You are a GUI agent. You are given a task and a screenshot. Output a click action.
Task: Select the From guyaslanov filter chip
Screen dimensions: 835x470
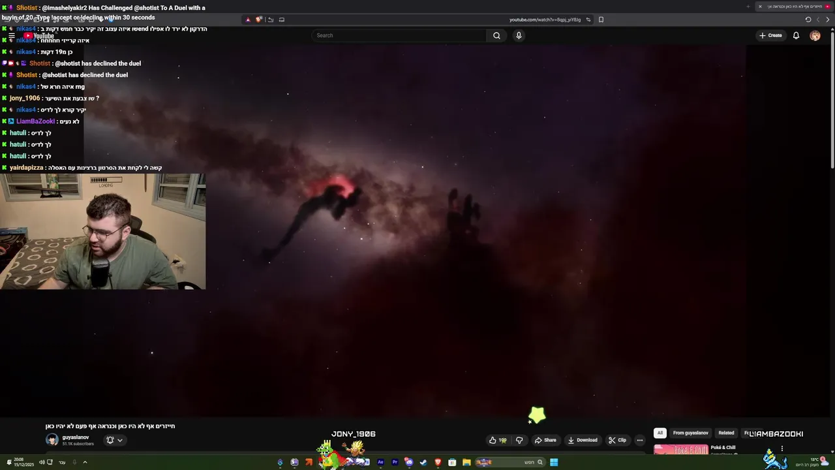[x=690, y=433]
